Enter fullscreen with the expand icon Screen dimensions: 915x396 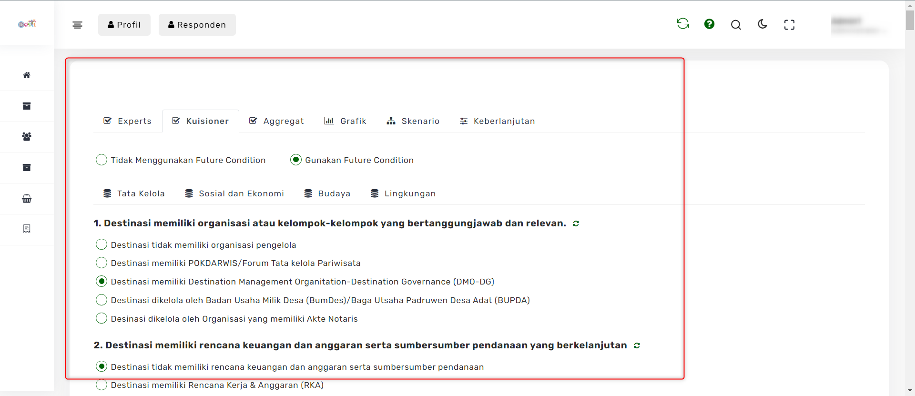tap(789, 25)
